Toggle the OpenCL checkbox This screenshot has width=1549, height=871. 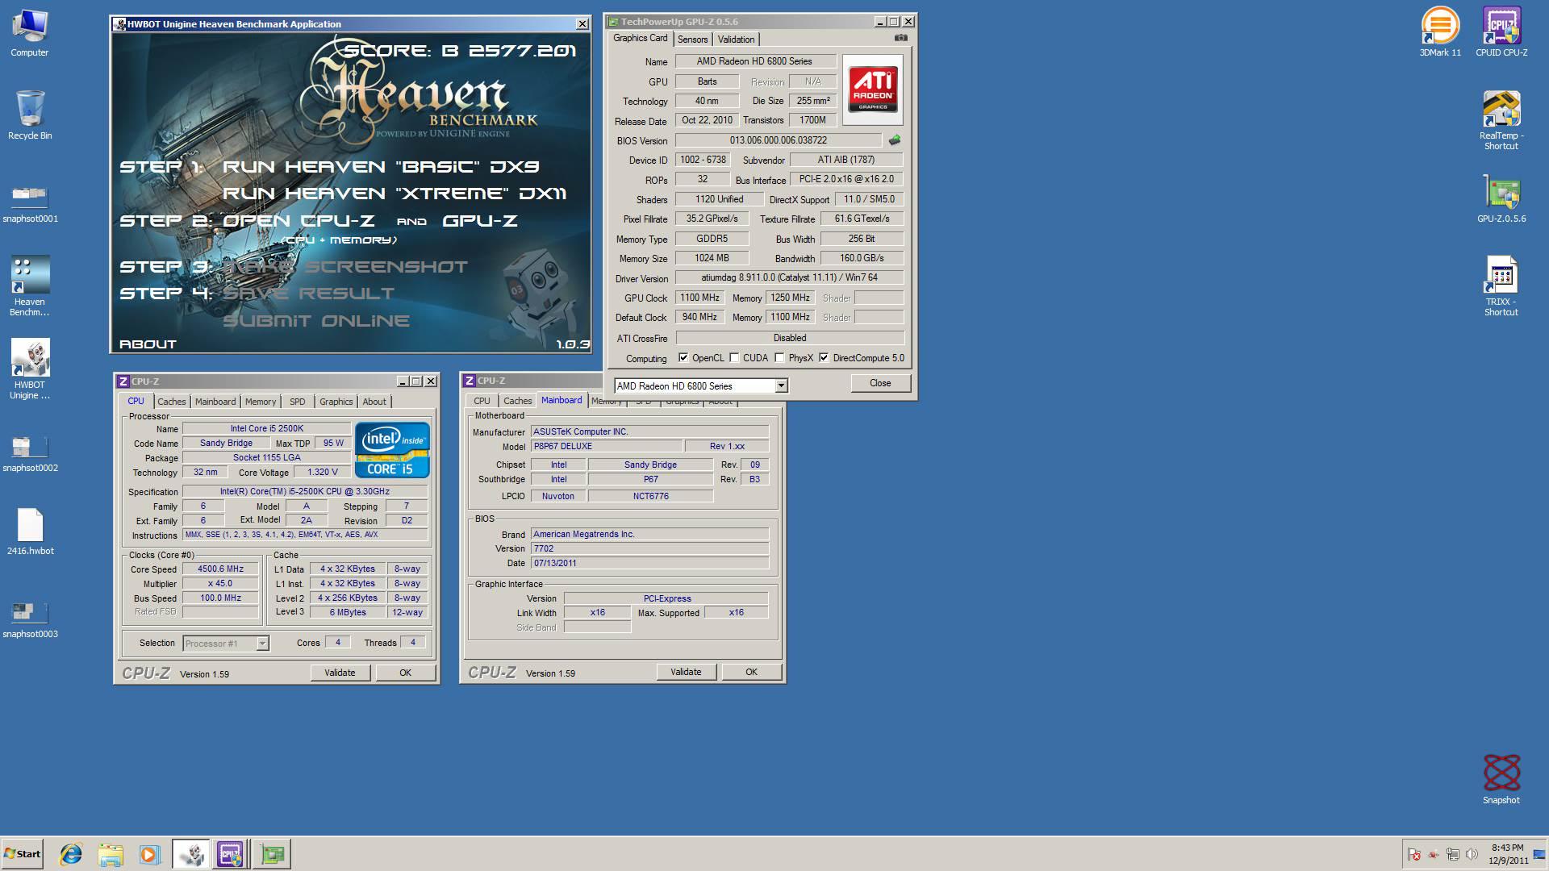tap(683, 358)
